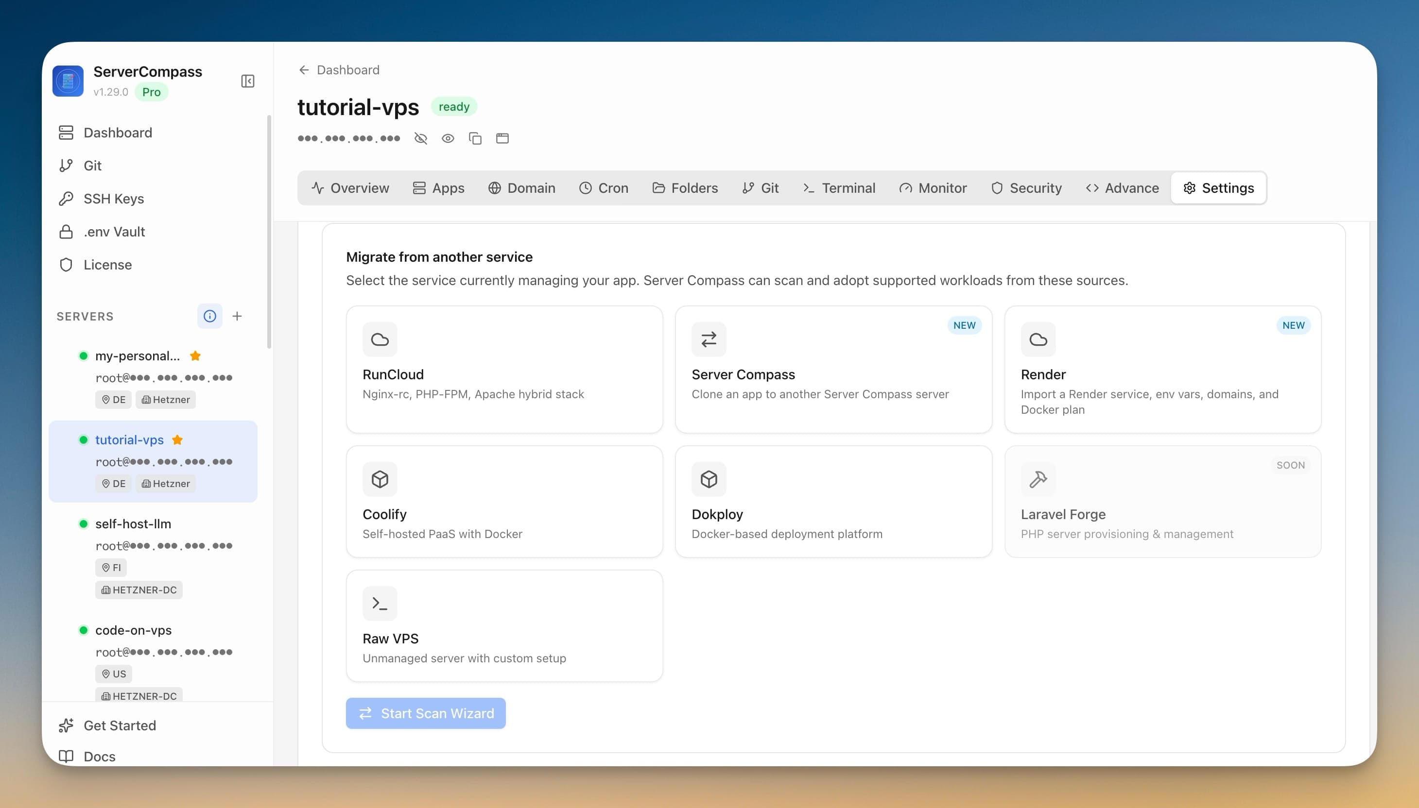Open Get Started in the sidebar
The width and height of the screenshot is (1419, 808).
[107, 725]
